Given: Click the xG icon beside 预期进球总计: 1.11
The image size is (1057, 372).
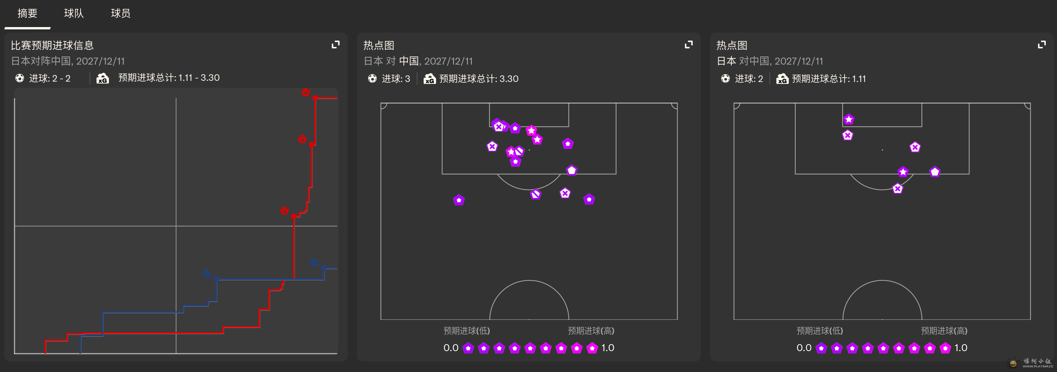Looking at the screenshot, I should [x=783, y=78].
